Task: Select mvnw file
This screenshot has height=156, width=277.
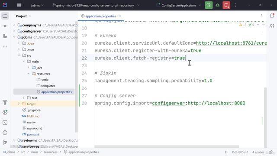Action: [x=29, y=122]
